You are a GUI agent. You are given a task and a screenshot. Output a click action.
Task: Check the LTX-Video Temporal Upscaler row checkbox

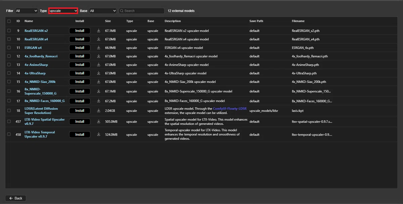[9, 134]
